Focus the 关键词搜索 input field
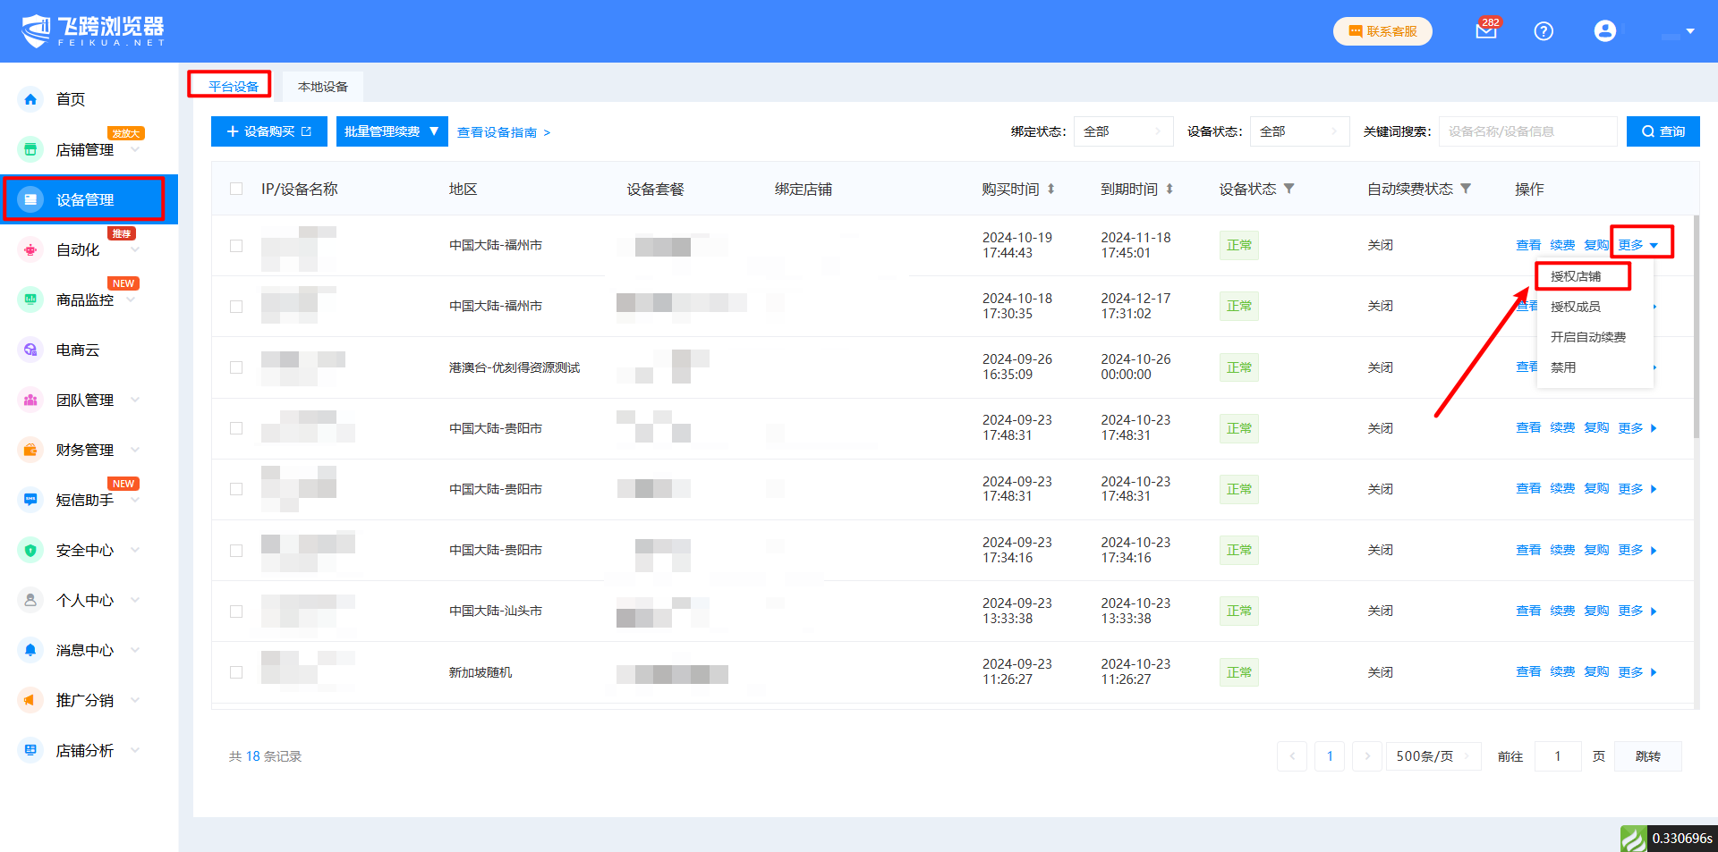 tap(1527, 131)
